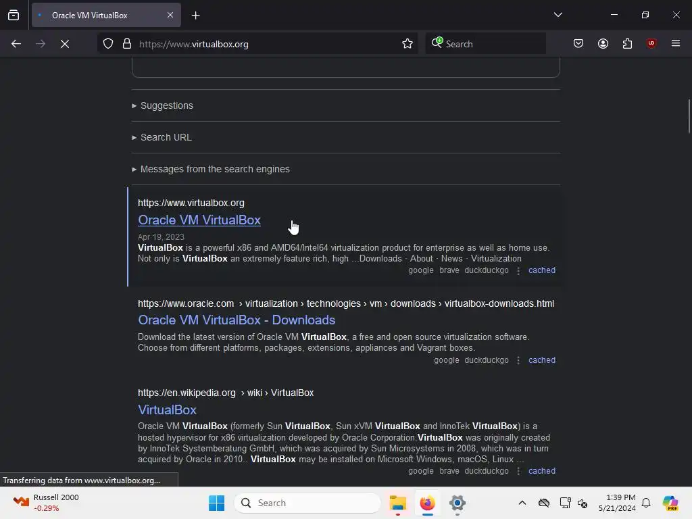Click the https://en.wikipedia.org result URL text
Viewport: 692px width, 519px height.
pos(187,393)
